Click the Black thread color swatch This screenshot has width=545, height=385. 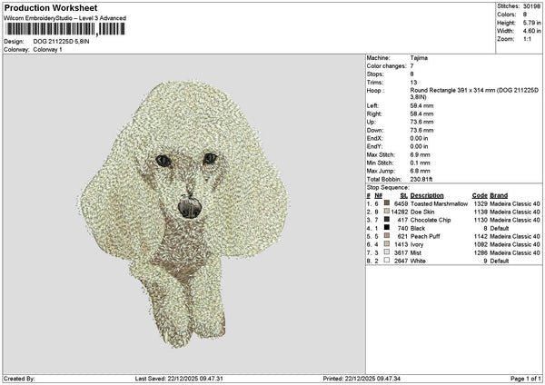[x=387, y=228]
